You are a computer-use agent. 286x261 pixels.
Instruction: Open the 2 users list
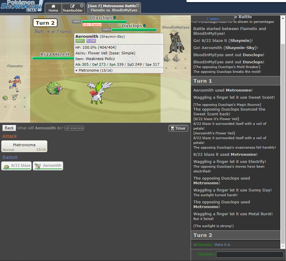[x=212, y=19]
